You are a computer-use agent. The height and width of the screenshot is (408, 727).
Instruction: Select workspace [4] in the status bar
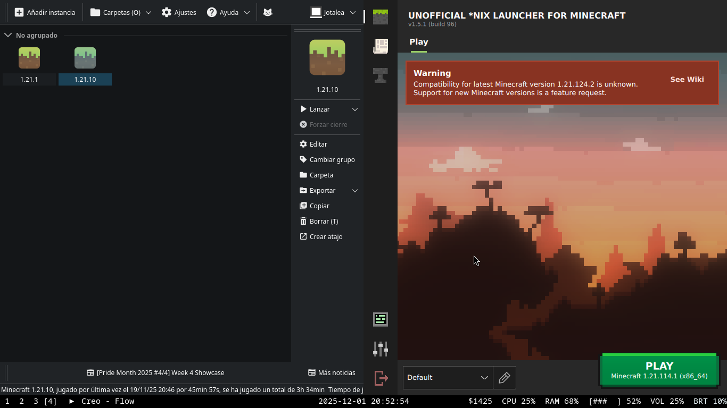click(50, 401)
